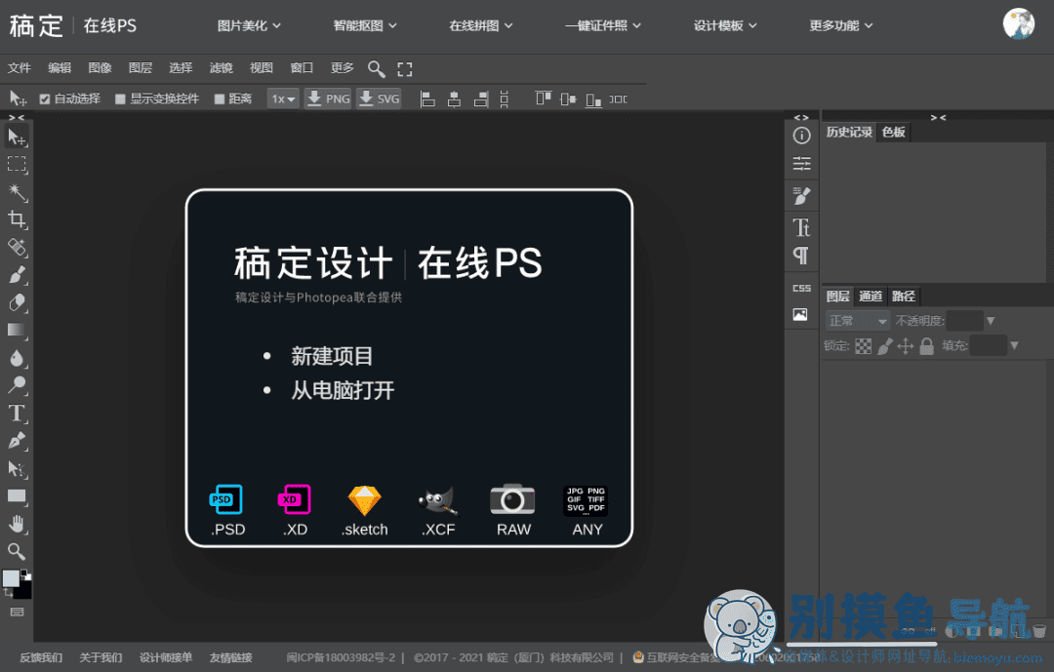Select the Hand tool
Screen dimensions: 1054x672
(x=17, y=524)
